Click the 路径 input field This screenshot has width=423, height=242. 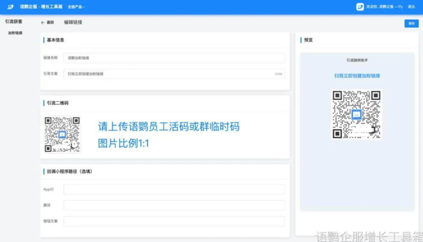pos(174,206)
